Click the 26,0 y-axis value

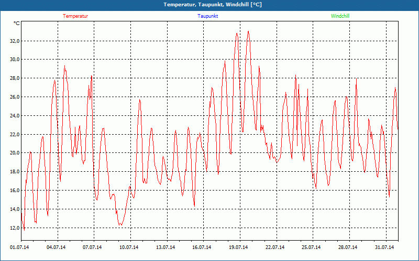(x=15, y=97)
